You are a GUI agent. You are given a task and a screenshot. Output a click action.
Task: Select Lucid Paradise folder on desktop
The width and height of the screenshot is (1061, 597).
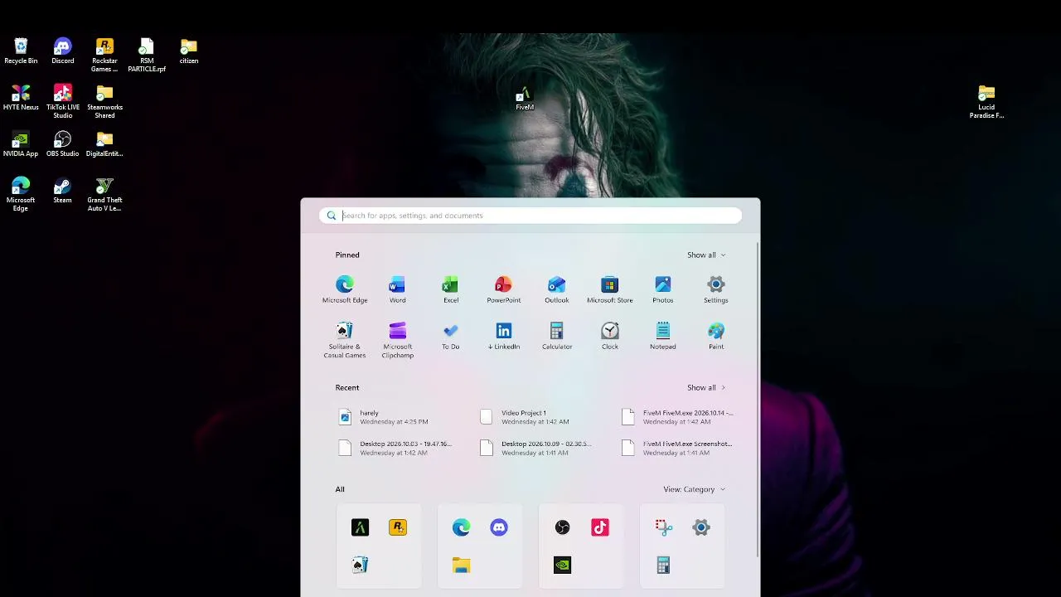pos(986,101)
